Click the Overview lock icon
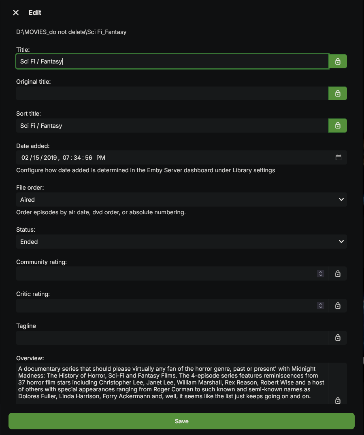The image size is (364, 435). click(x=338, y=401)
